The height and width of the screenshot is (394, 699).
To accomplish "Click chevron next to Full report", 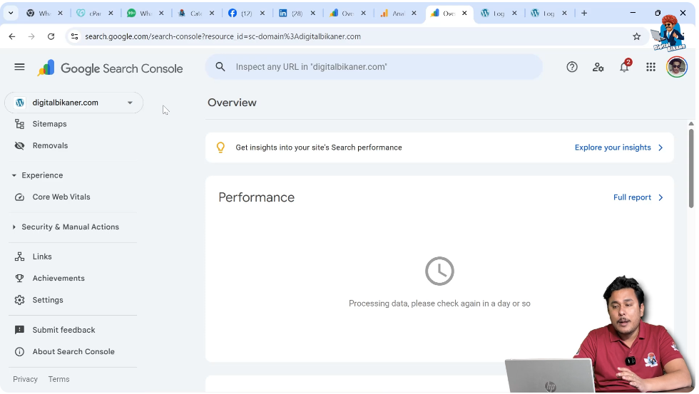I will 660,197.
